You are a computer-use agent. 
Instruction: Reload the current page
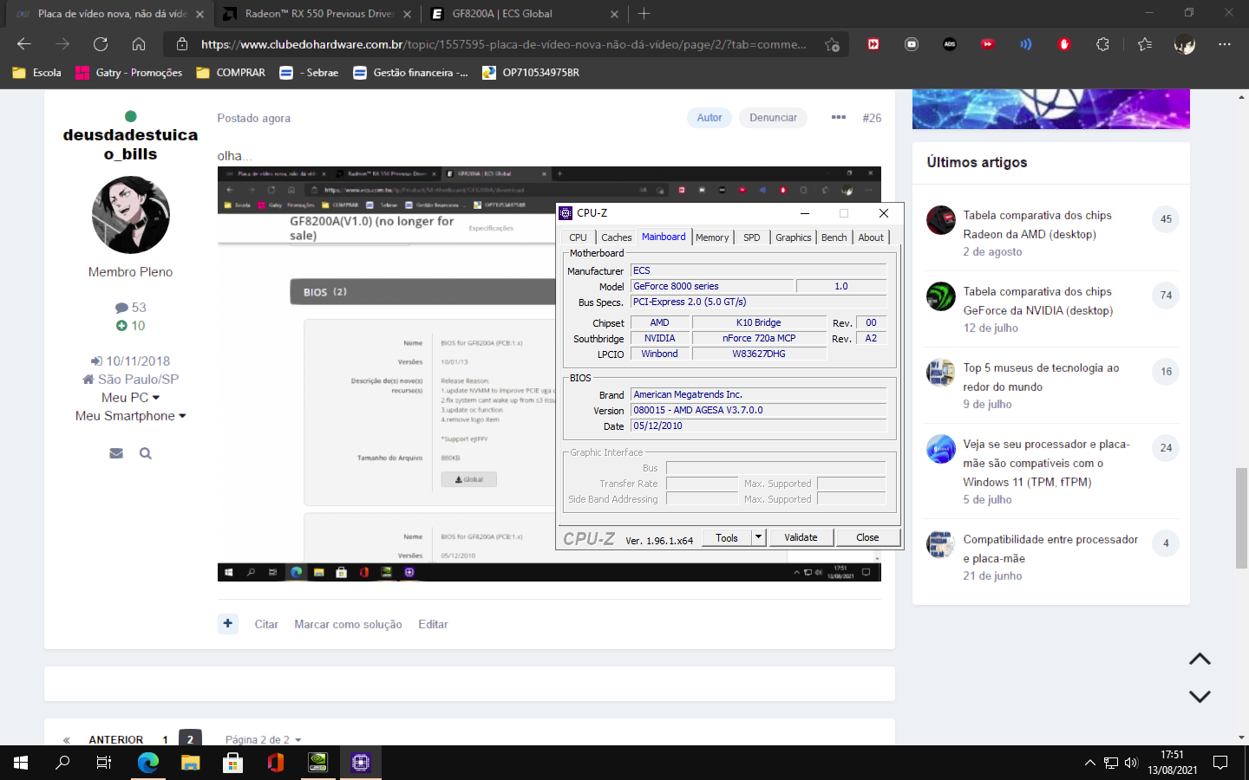(101, 44)
